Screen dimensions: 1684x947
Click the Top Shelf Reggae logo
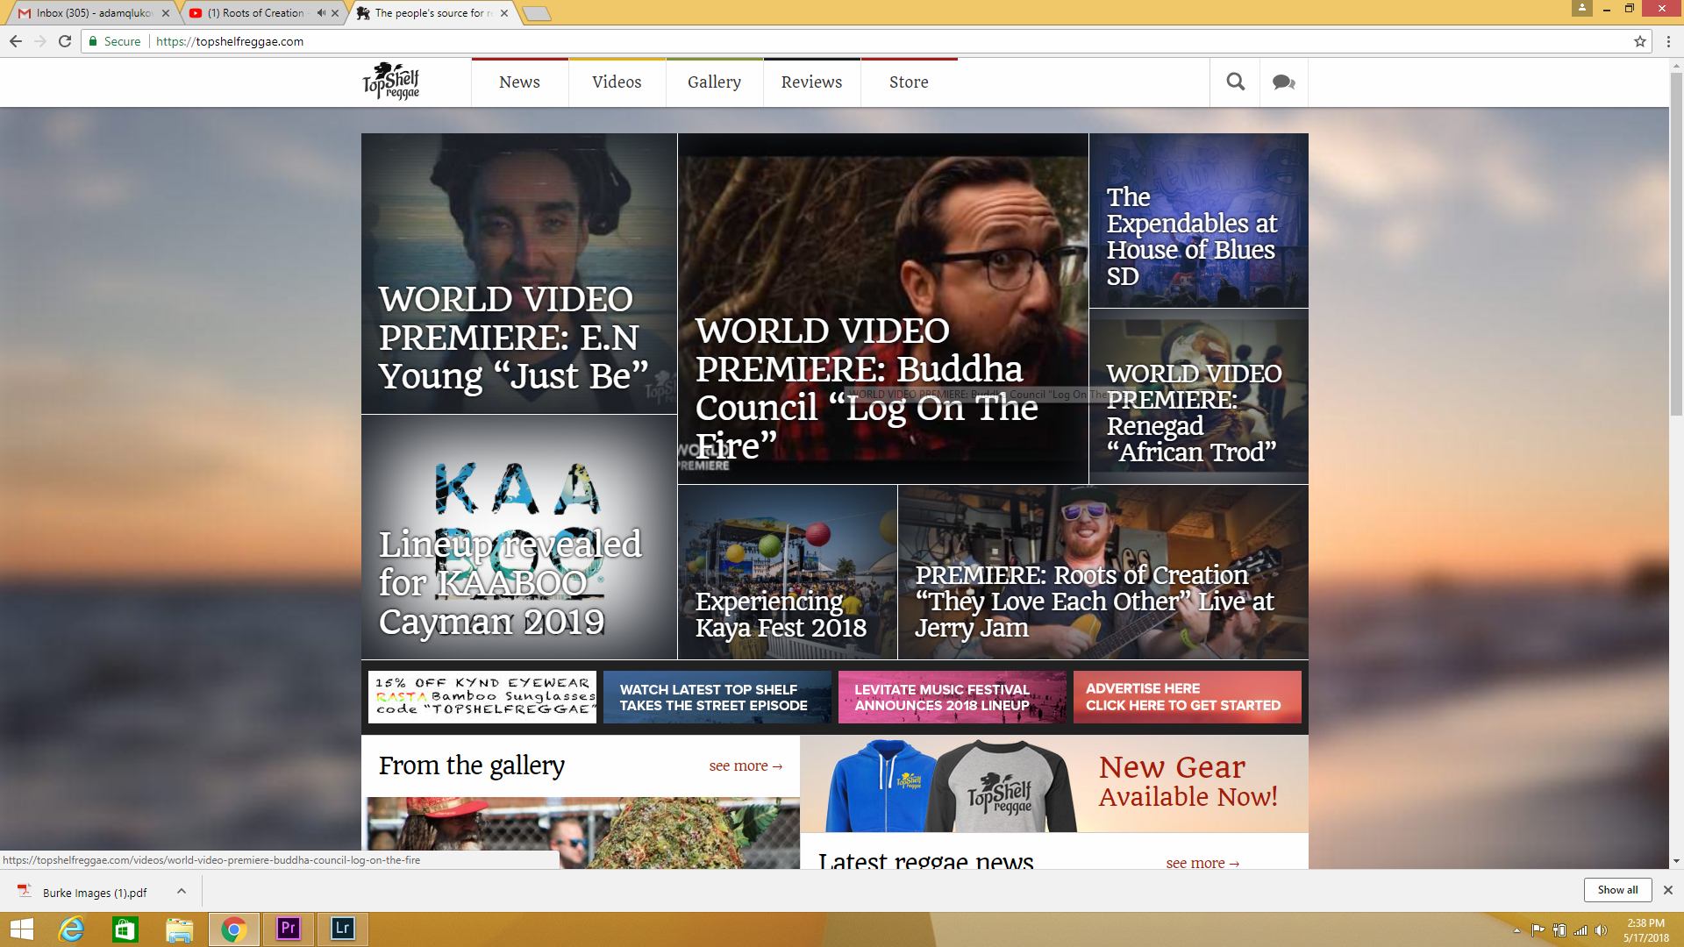pyautogui.click(x=391, y=82)
